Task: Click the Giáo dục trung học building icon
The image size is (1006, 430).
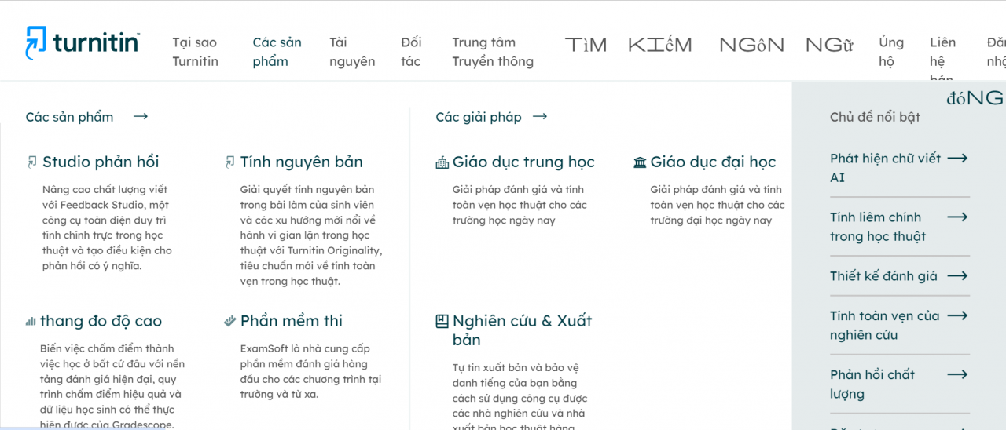Action: pyautogui.click(x=442, y=162)
